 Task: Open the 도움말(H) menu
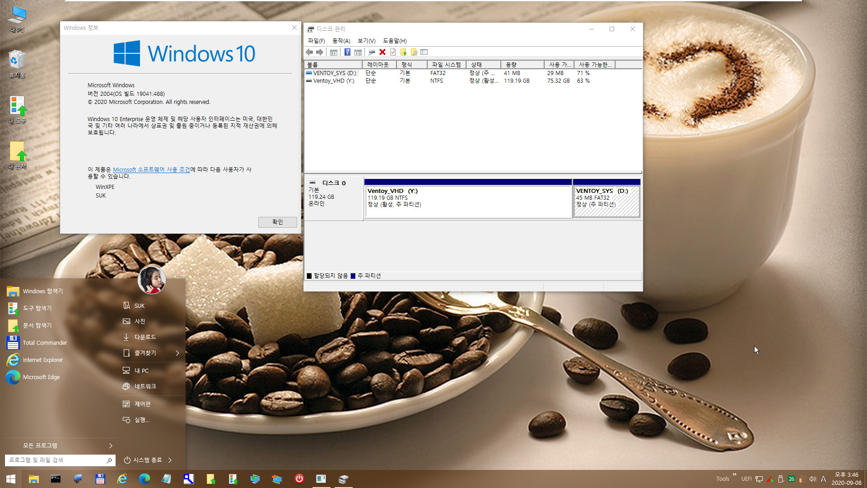[395, 41]
